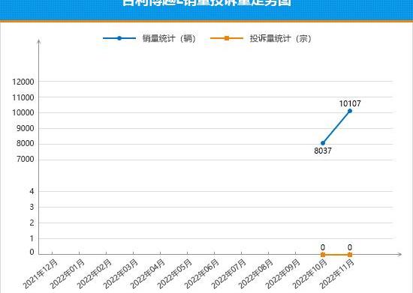
Task: Click the orange complaint marker for 2022年10月
Action: point(323,255)
